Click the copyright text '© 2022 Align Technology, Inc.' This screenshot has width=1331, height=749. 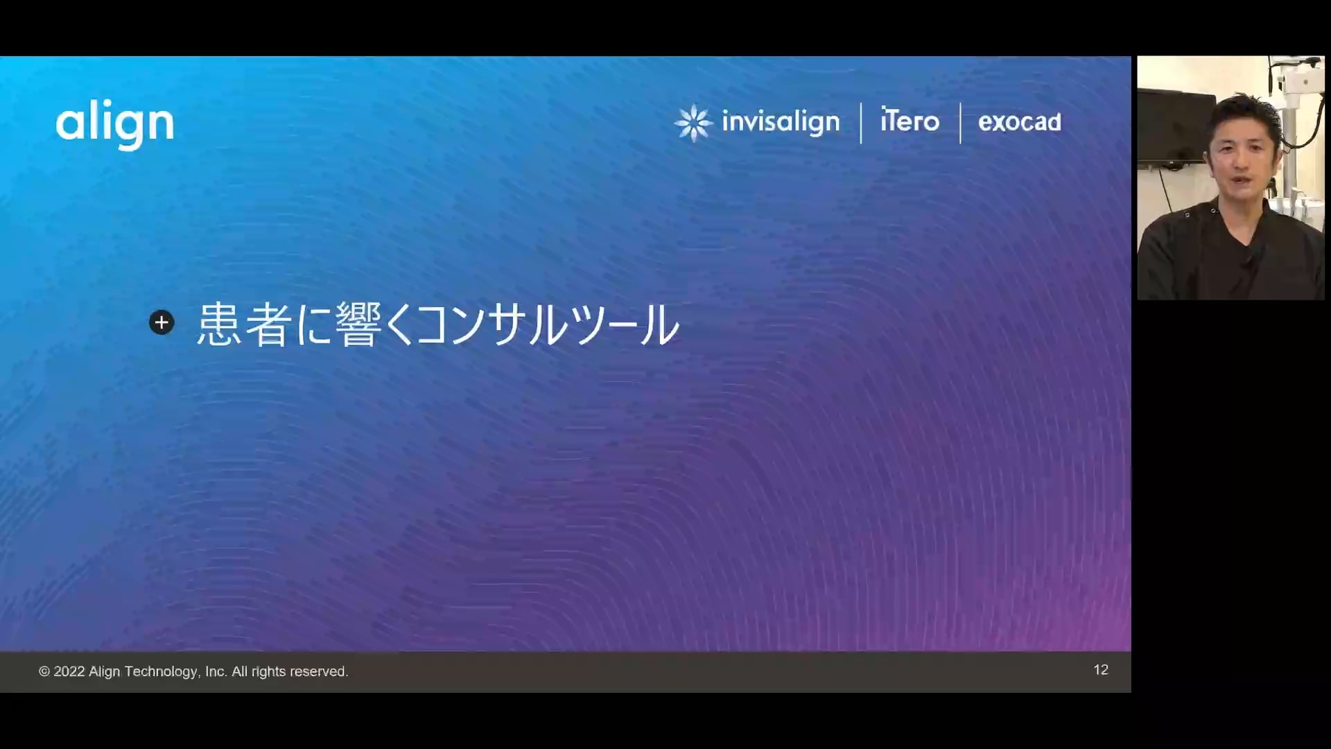(x=132, y=671)
